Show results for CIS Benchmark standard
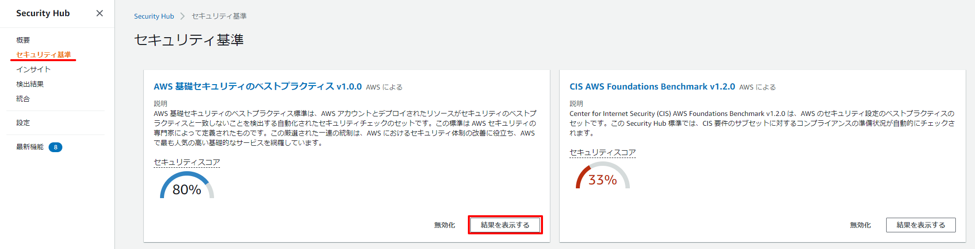This screenshot has width=975, height=249. point(921,225)
